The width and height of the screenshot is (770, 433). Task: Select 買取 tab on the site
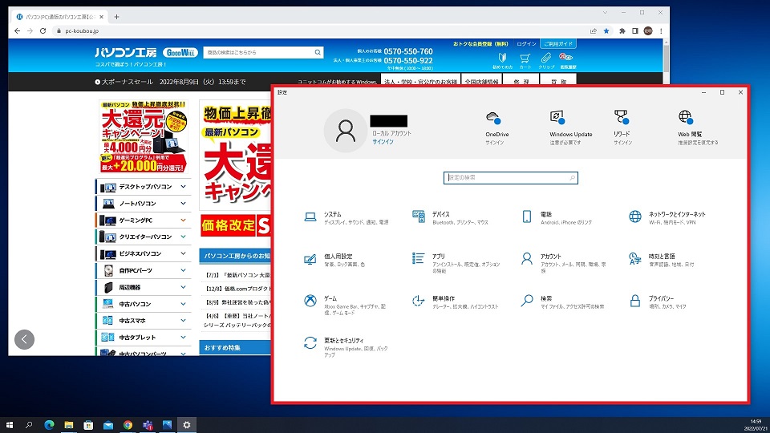pyautogui.click(x=558, y=81)
